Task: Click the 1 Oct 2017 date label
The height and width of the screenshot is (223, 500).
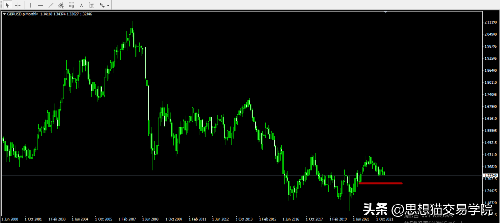Action: (314, 219)
